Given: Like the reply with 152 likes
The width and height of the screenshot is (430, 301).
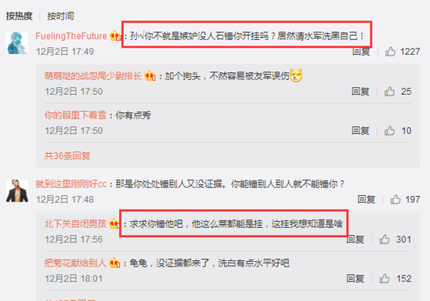Looking at the screenshot, I should coord(385,278).
